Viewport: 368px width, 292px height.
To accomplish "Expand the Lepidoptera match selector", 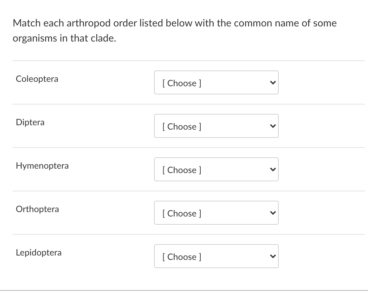I will 216,256.
